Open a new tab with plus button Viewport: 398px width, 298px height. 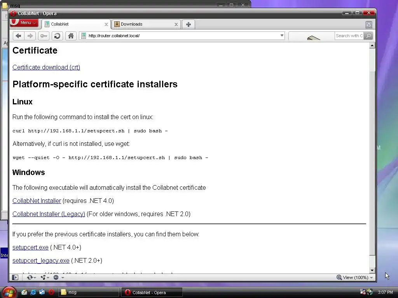click(189, 24)
